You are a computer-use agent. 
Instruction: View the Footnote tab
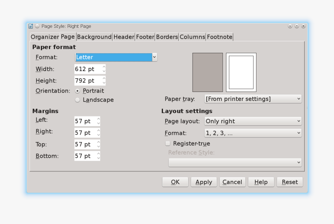point(220,37)
